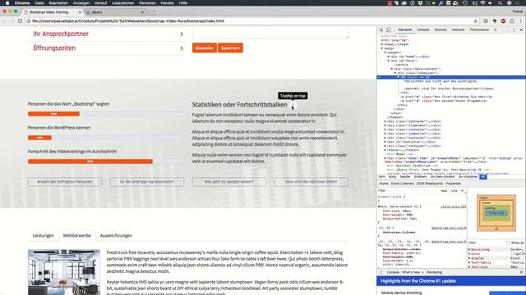Click the office photo thumbnail
This screenshot has height=295, width=526.
click(x=64, y=272)
